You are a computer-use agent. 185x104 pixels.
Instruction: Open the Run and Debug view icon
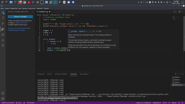3,29
